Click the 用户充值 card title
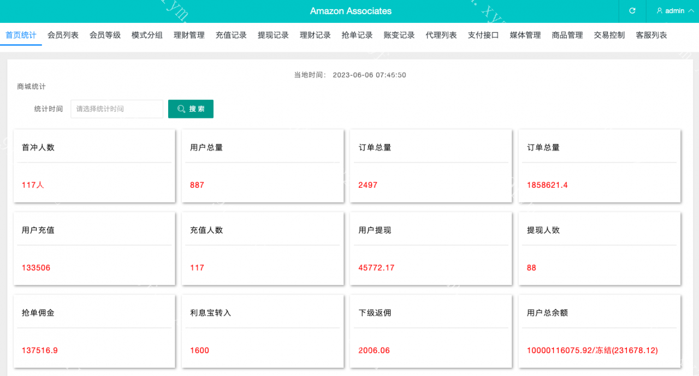Image resolution: width=699 pixels, height=376 pixels. (x=38, y=230)
